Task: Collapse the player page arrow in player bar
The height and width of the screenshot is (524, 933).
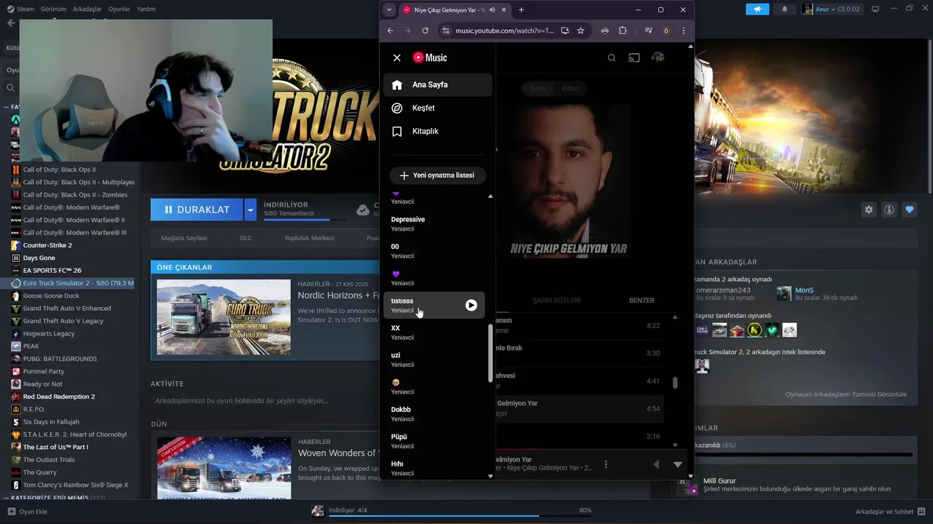Action: (x=678, y=464)
